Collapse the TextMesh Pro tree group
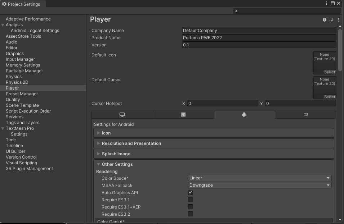344x224 pixels. 3,128
